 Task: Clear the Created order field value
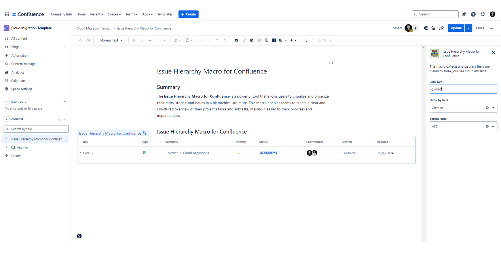coord(487,108)
